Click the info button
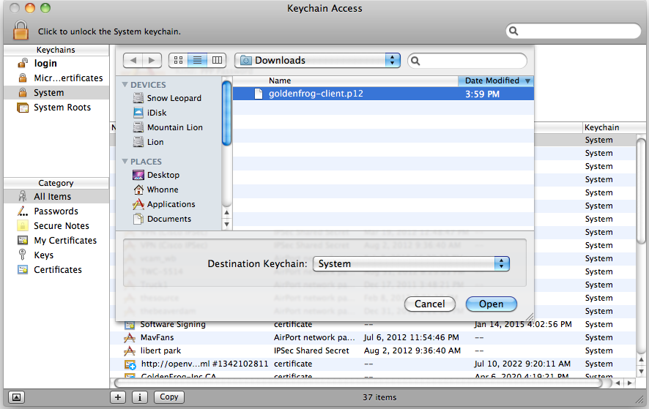Image resolution: width=649 pixels, height=409 pixels. [140, 397]
